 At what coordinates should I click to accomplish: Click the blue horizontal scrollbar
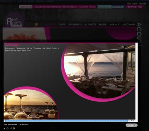66,121
